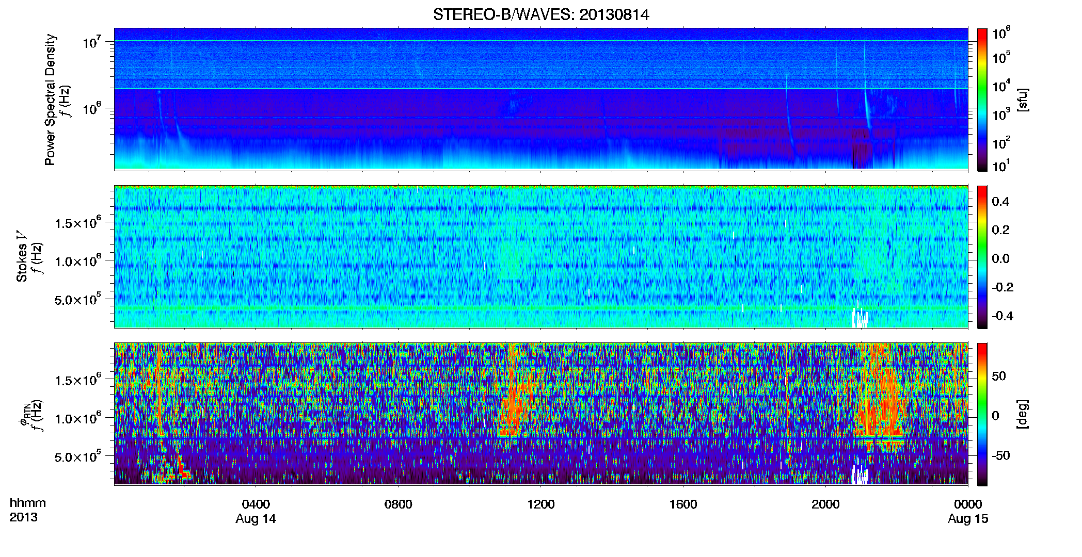
Task: Click the 5.0×10^5 tick in φ RTN panel
Action: point(78,457)
